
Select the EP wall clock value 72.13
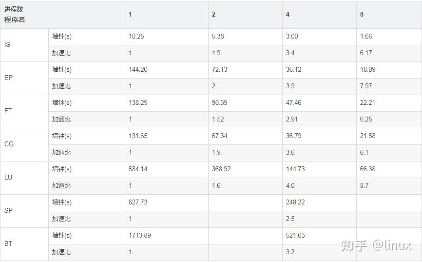coord(219,70)
